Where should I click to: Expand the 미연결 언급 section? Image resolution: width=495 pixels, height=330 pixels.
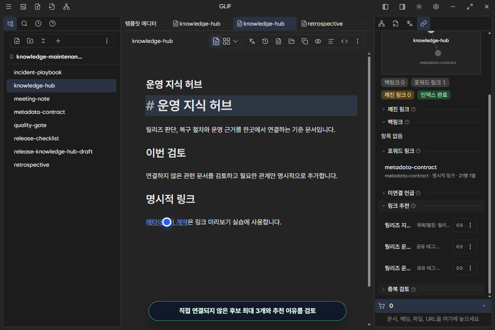tap(401, 193)
